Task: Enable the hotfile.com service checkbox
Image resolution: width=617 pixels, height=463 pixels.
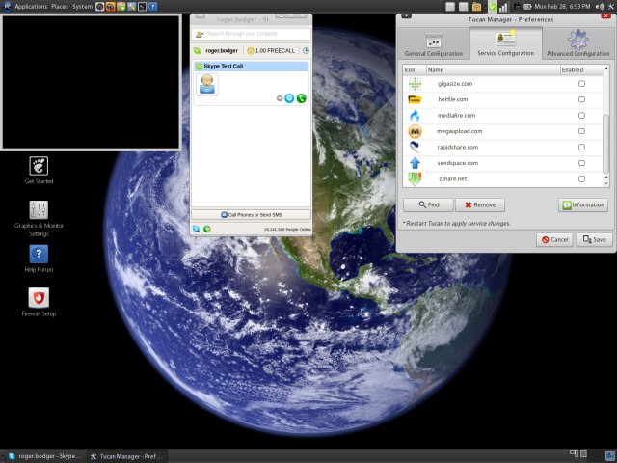Action: pos(581,99)
